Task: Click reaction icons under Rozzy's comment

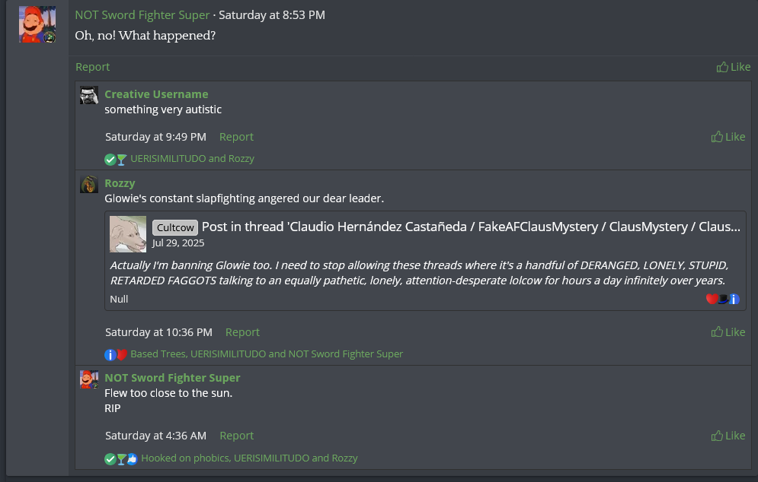Action: point(116,354)
